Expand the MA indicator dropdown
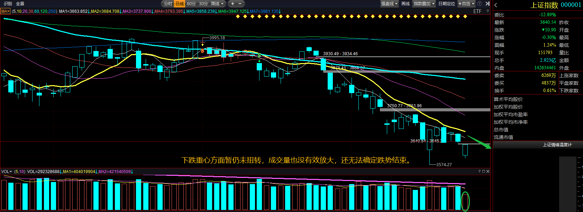 pyautogui.click(x=5, y=11)
